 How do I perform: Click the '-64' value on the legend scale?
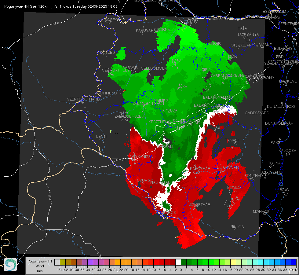coord(60,270)
